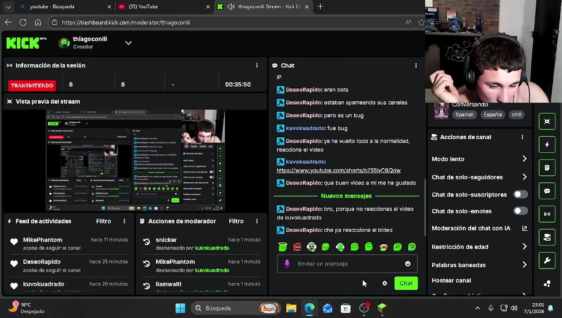562x318 pixels.
Task: Expand Modo lento settings
Action: click(x=524, y=159)
